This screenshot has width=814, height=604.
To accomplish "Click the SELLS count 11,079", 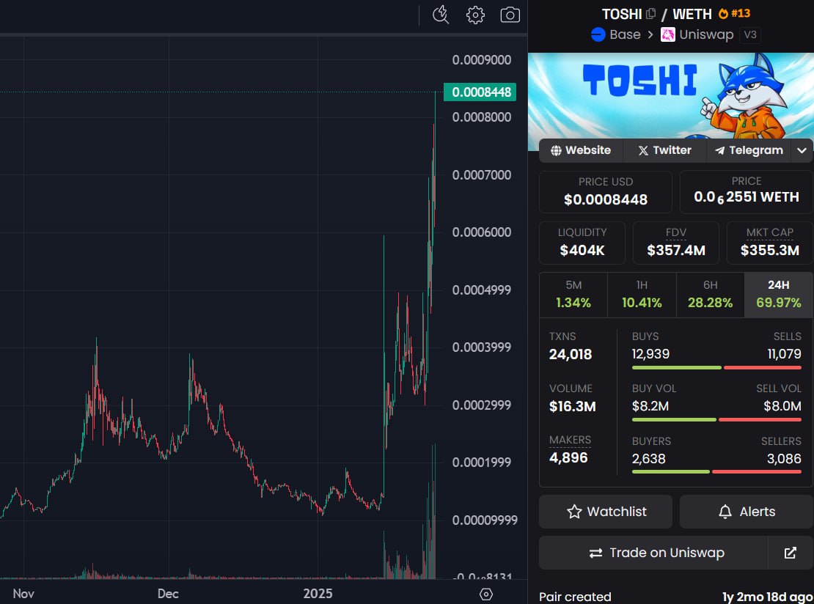I will 785,354.
